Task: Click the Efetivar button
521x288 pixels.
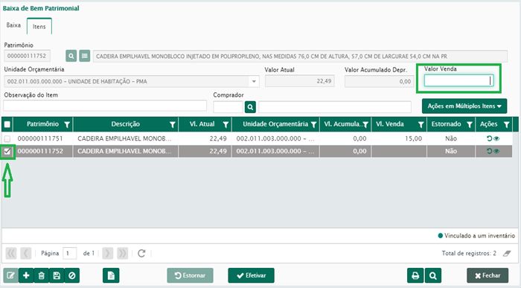Action: (x=252, y=275)
